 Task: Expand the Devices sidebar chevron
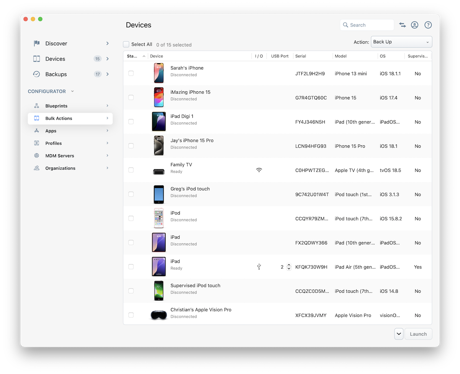click(x=107, y=59)
